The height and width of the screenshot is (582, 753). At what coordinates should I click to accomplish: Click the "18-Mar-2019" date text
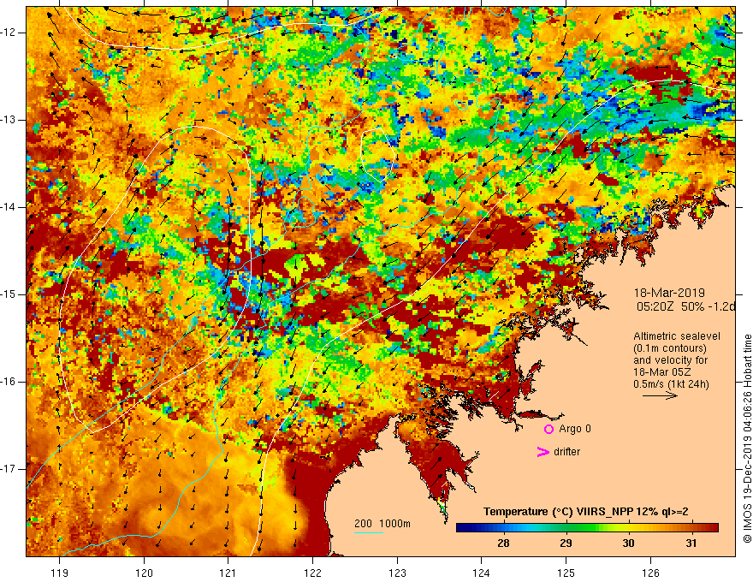(x=669, y=293)
